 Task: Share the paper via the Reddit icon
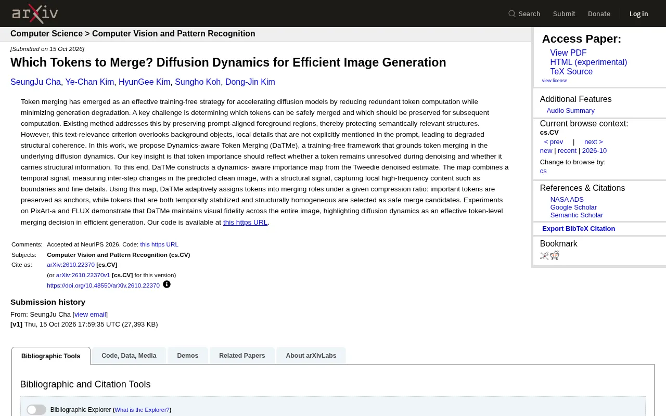pos(555,255)
